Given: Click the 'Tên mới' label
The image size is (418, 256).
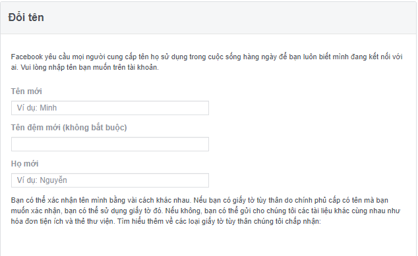Looking at the screenshot, I should click(26, 91).
